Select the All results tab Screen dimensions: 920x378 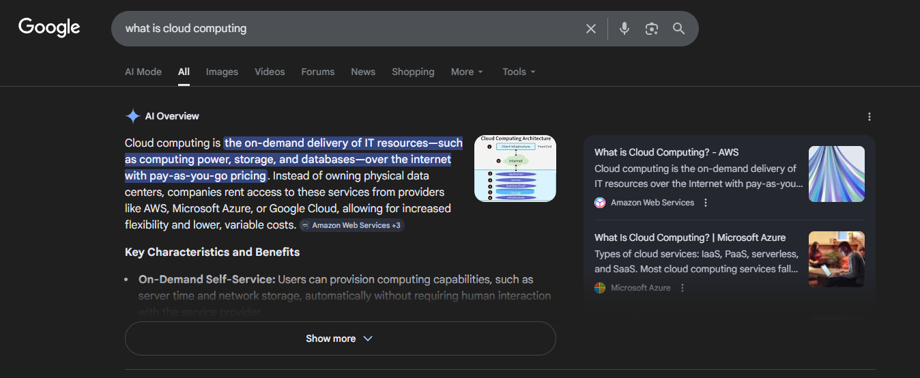(184, 72)
